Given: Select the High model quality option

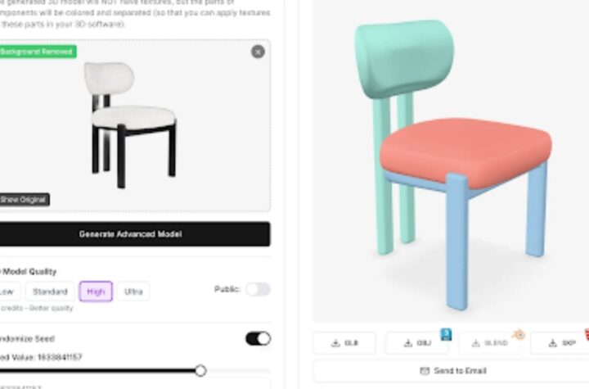Looking at the screenshot, I should click(96, 292).
